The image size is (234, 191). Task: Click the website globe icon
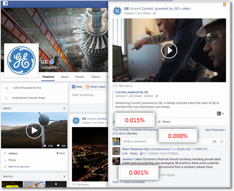click(x=5, y=167)
